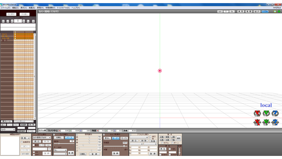Image resolution: width=282 pixels, height=159 pixels.
Task: Click the perspective toggle button in the camera panel
Action: pyautogui.click(x=70, y=137)
